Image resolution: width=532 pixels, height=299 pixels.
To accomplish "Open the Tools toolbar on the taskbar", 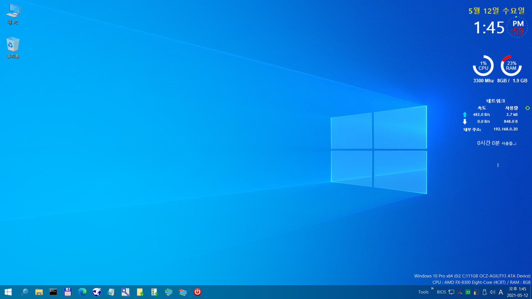I will pyautogui.click(x=423, y=292).
